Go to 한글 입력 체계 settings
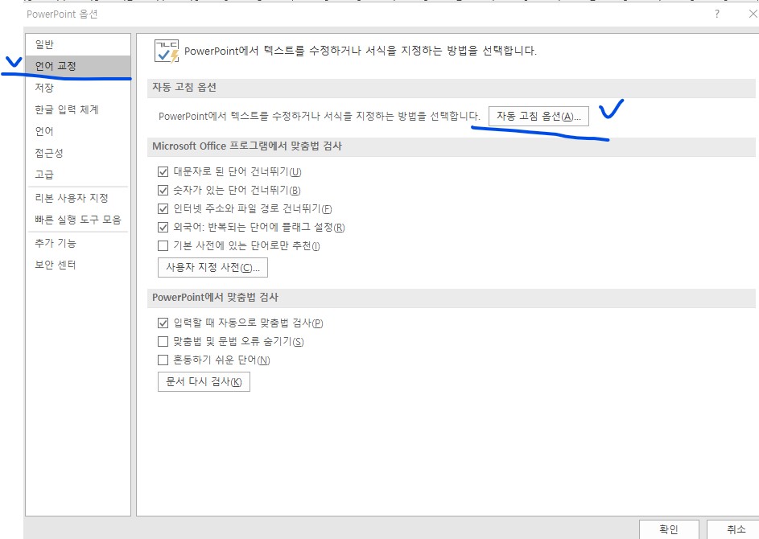 pyautogui.click(x=78, y=109)
